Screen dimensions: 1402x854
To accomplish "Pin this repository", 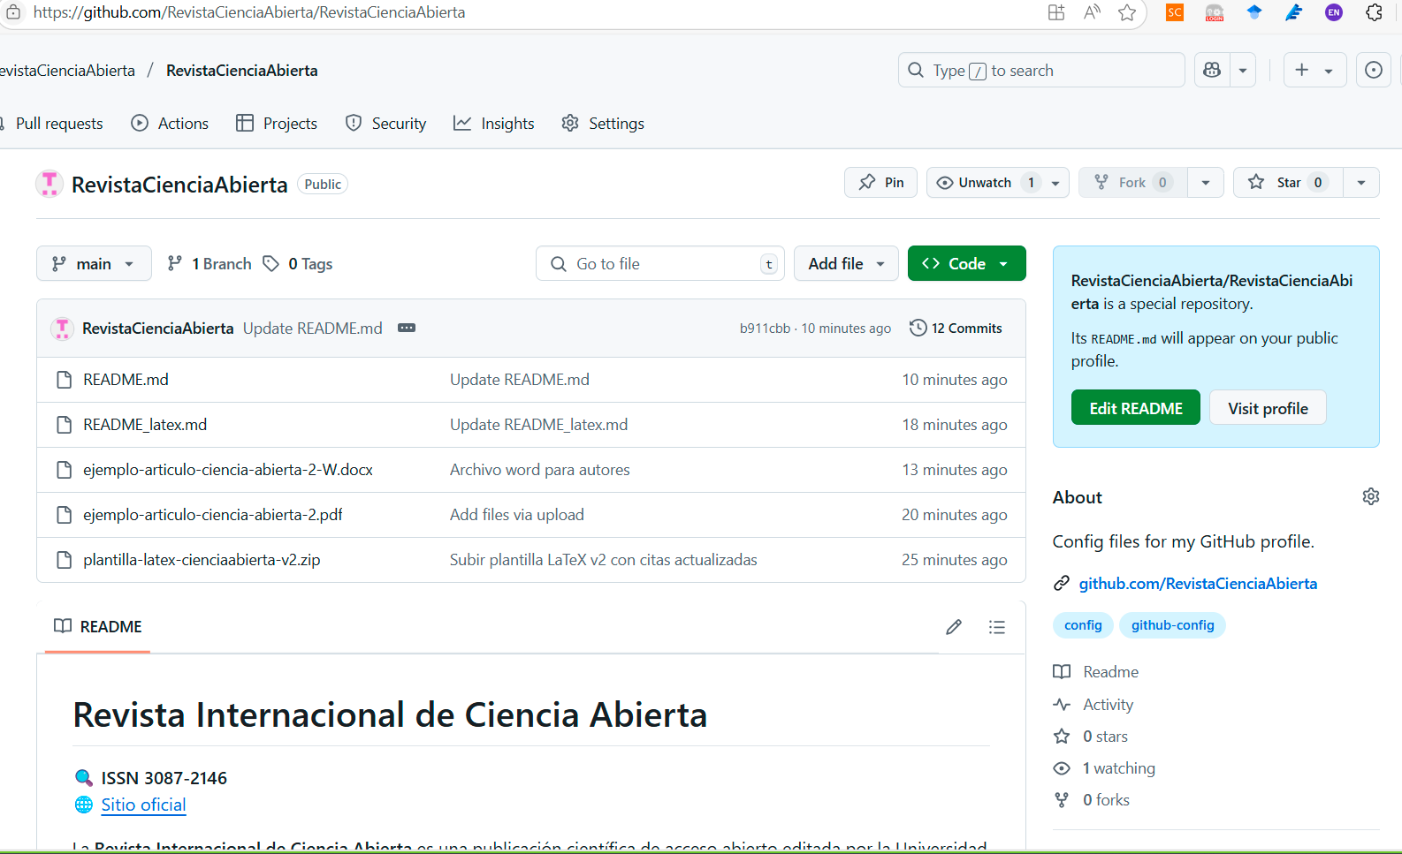I will (880, 182).
